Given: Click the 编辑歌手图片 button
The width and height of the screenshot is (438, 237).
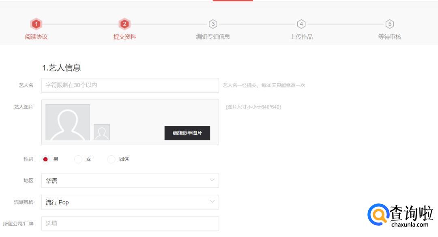Looking at the screenshot, I should pos(187,133).
